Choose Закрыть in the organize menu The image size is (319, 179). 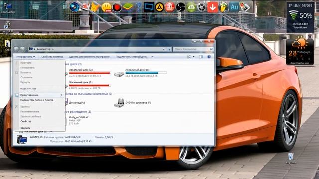pos(25,128)
